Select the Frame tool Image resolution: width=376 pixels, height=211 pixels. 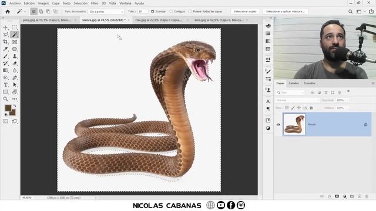15,42
